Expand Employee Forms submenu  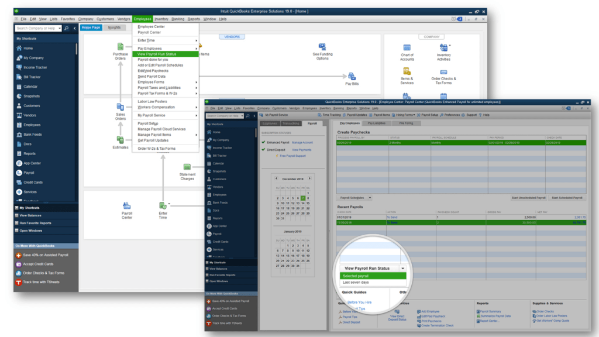tap(197, 82)
